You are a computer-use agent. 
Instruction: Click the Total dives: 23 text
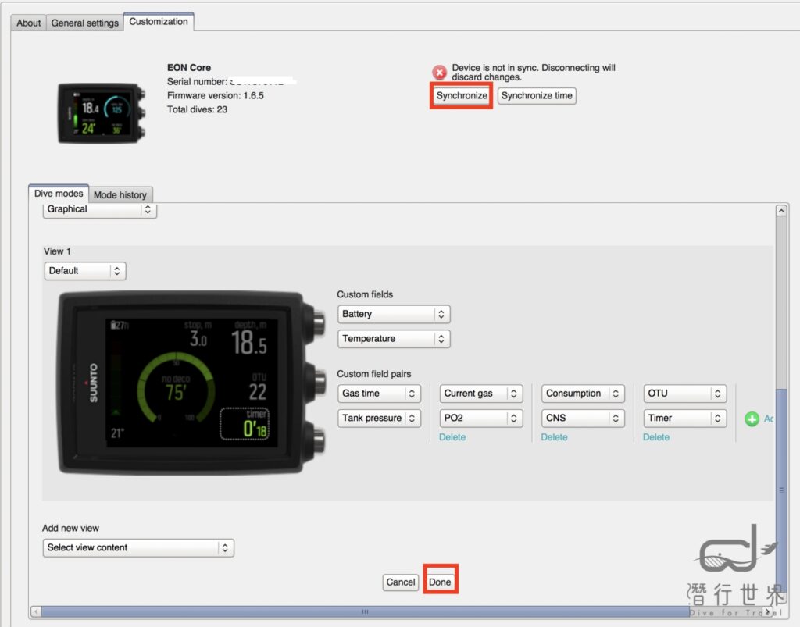click(x=197, y=109)
